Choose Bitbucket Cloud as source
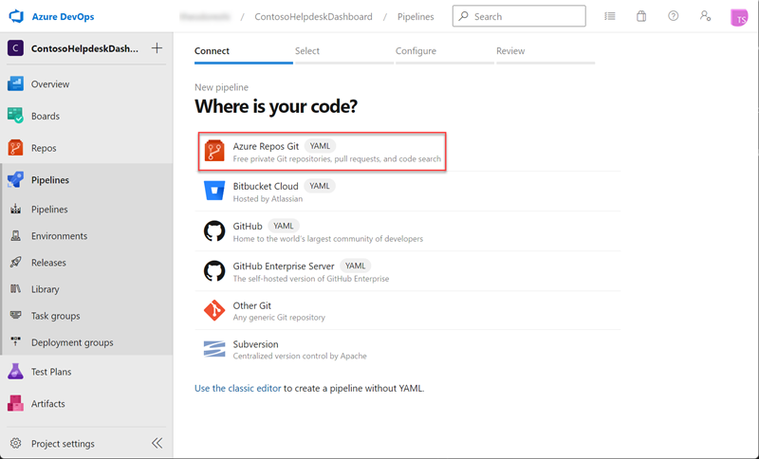The width and height of the screenshot is (759, 459). [408, 192]
